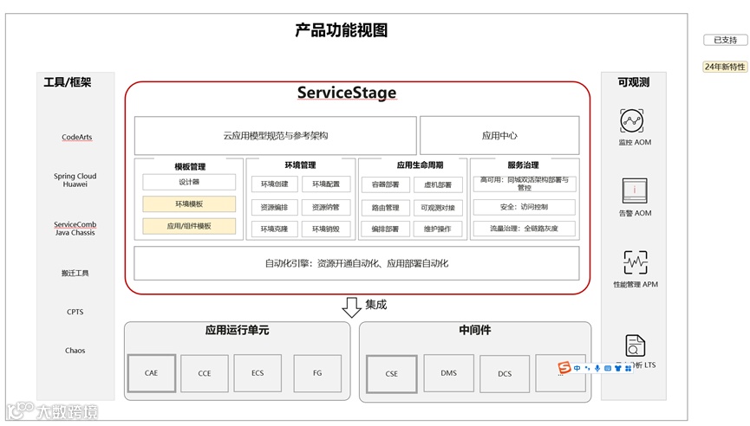Click the 应用运行单元 heading
750x426 pixels.
238,330
